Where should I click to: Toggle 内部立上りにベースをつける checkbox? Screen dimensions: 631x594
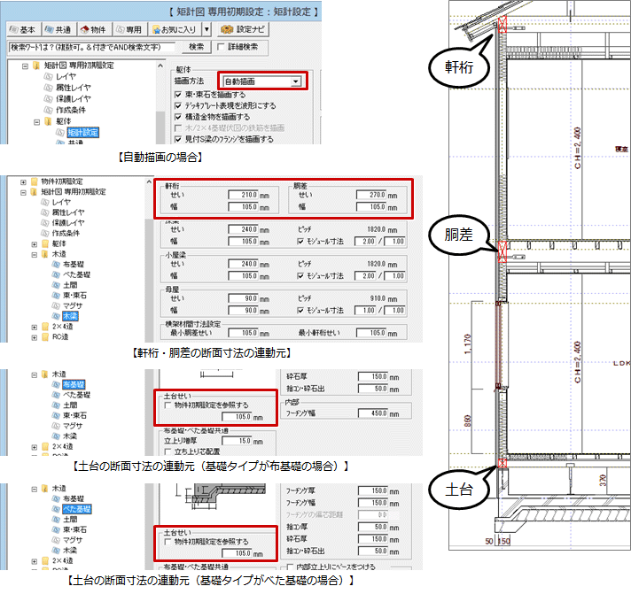[290, 567]
